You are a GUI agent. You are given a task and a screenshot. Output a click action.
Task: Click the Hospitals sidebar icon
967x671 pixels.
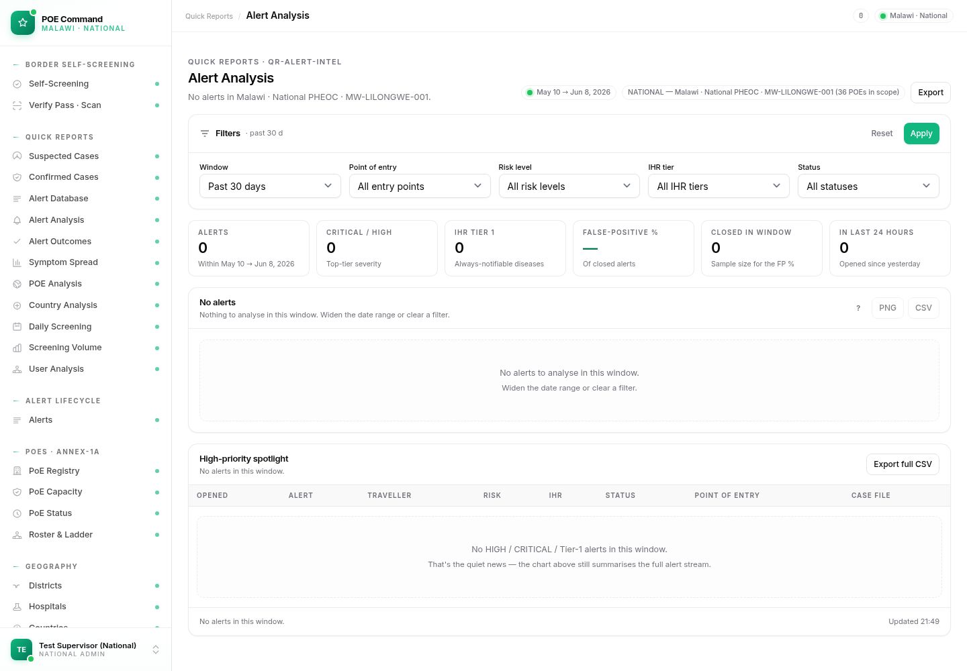click(x=17, y=607)
